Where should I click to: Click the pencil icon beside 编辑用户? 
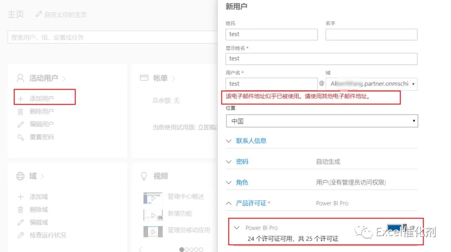tap(20, 124)
